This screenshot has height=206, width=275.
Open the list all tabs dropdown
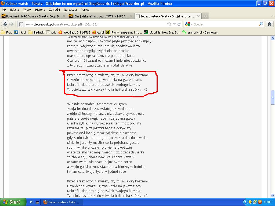(x=272, y=16)
